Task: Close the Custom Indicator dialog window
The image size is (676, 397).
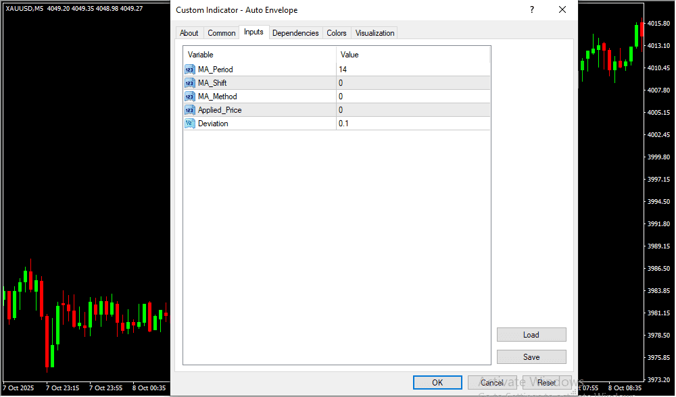Action: [x=562, y=10]
